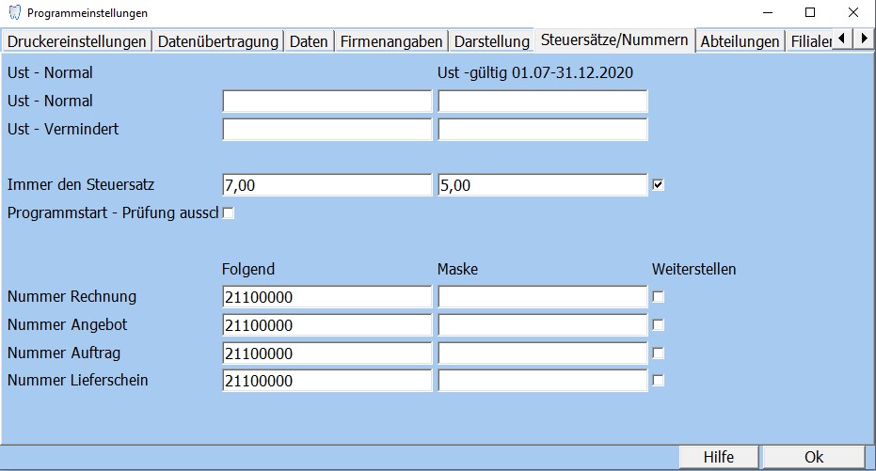Click the Nummer Angebot Maske field
Viewport: 876px width, 471px height.
click(542, 325)
